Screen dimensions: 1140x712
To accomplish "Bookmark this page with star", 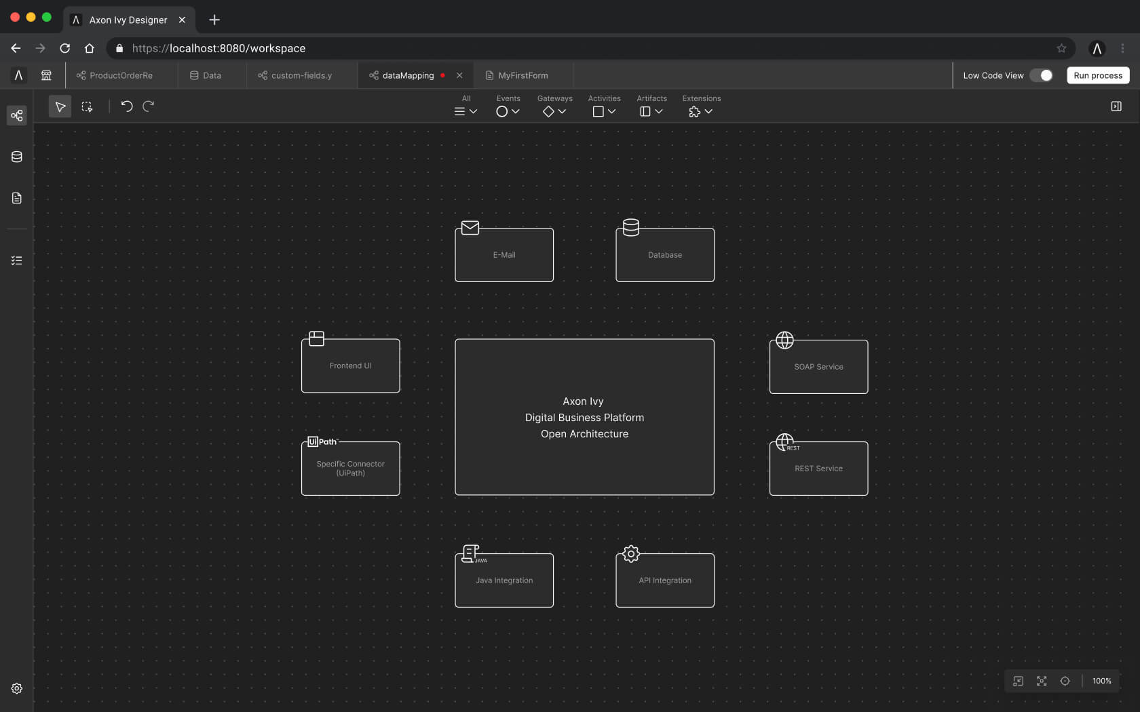I will pyautogui.click(x=1061, y=48).
